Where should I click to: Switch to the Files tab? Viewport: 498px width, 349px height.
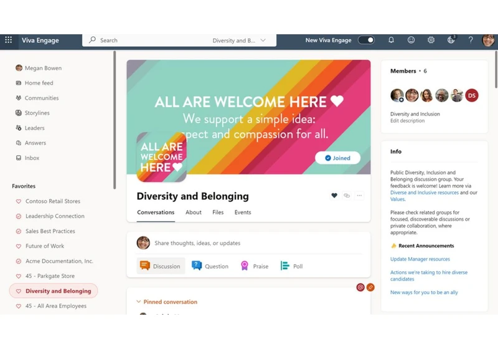pyautogui.click(x=218, y=213)
